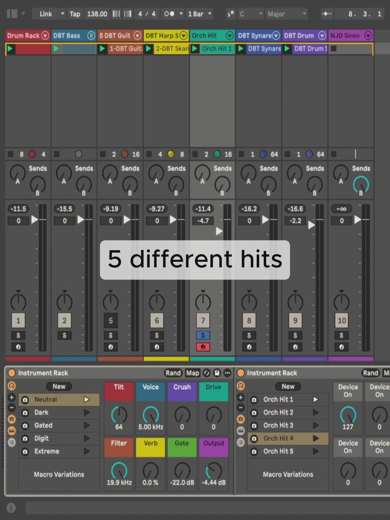Screen dimensions: 390x520
Task: Click the pan knob on track 7
Action: point(203,302)
